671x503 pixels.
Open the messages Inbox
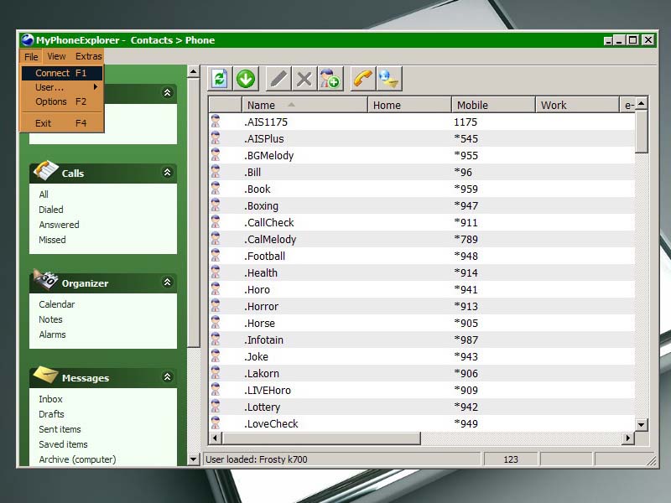tap(50, 399)
